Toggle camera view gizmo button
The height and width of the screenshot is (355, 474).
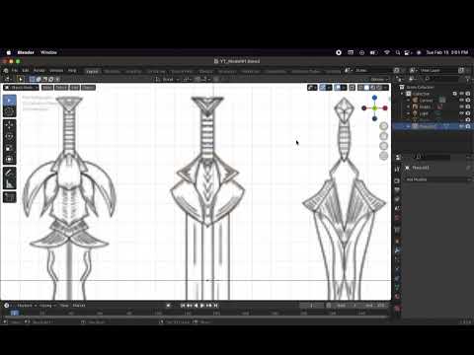[x=383, y=146]
